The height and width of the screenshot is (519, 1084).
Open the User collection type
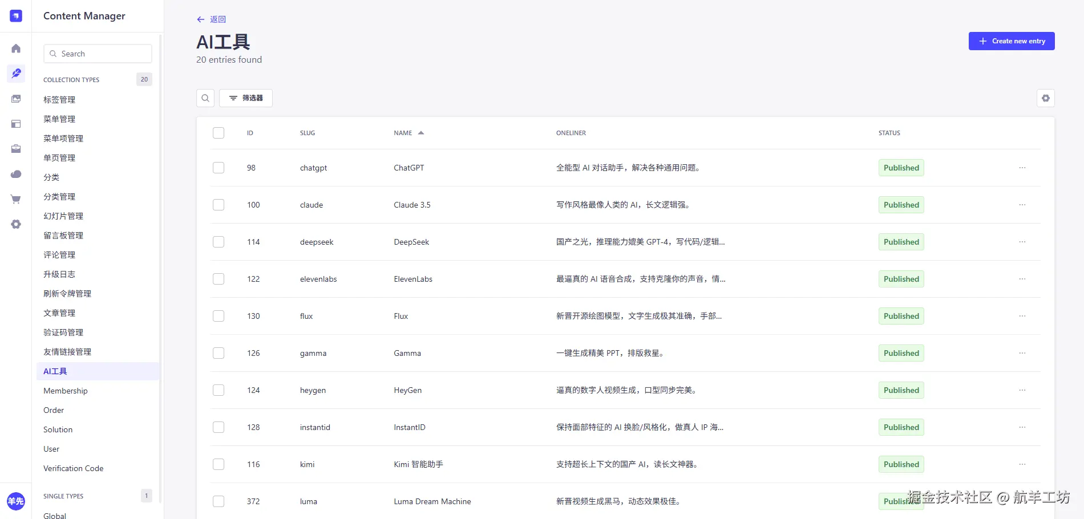(x=51, y=449)
